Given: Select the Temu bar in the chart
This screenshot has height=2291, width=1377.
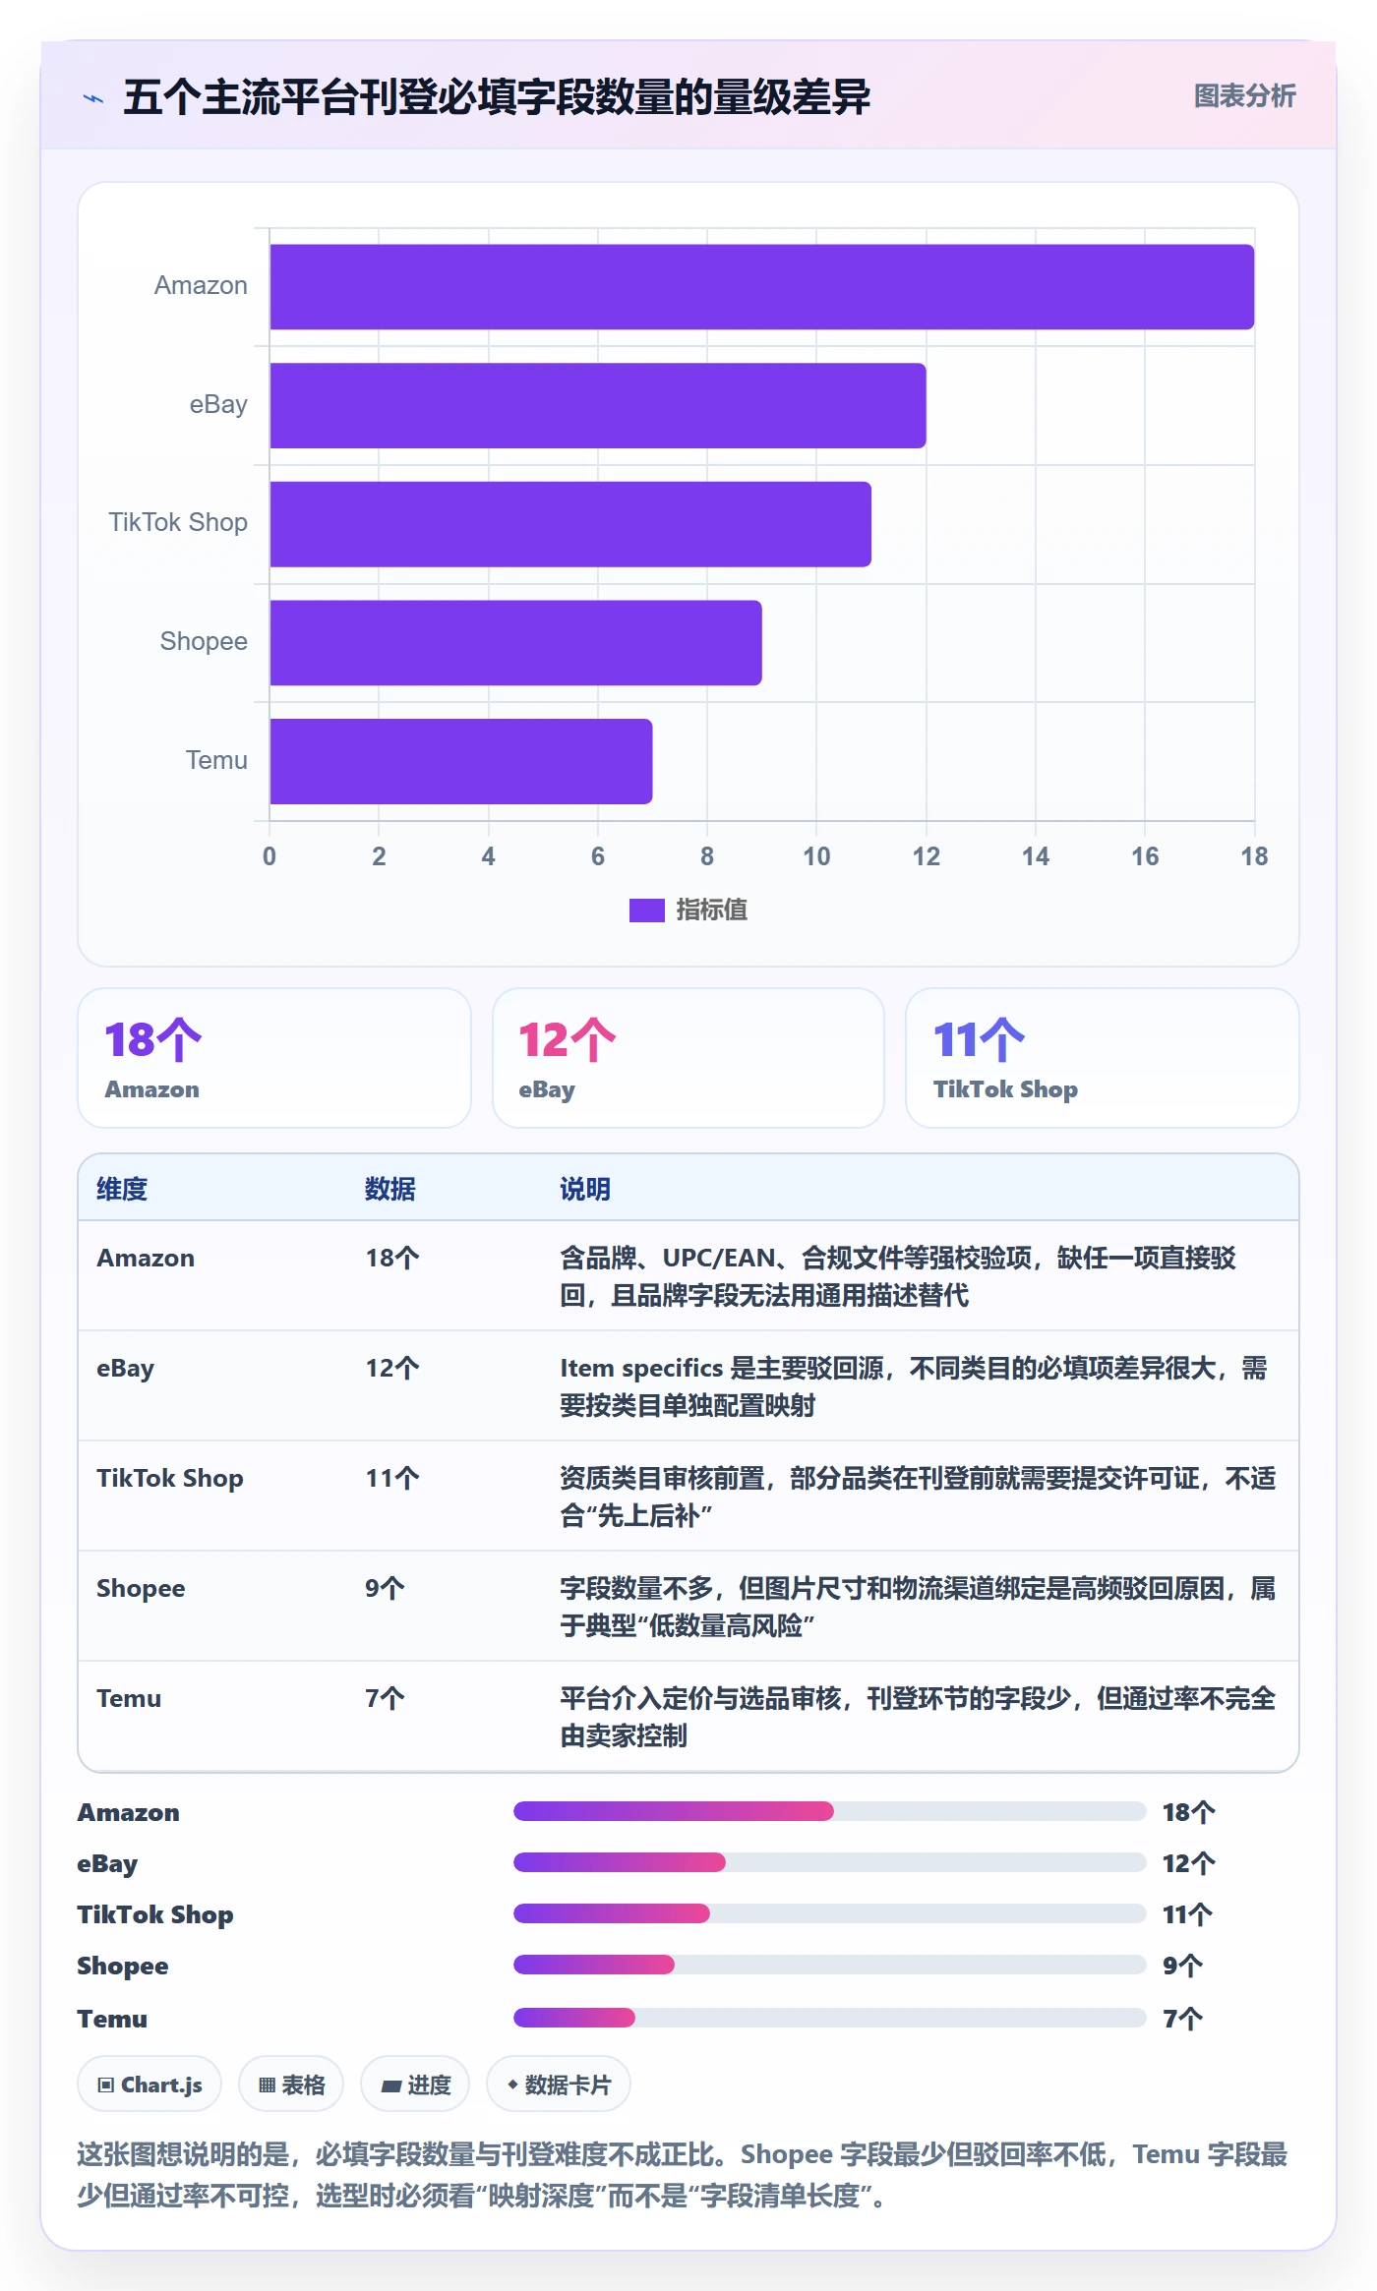Looking at the screenshot, I should pyautogui.click(x=461, y=761).
